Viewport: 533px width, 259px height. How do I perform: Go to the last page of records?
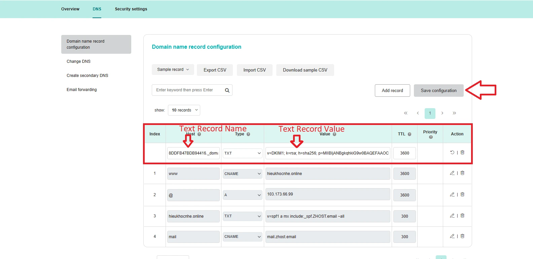(x=454, y=113)
